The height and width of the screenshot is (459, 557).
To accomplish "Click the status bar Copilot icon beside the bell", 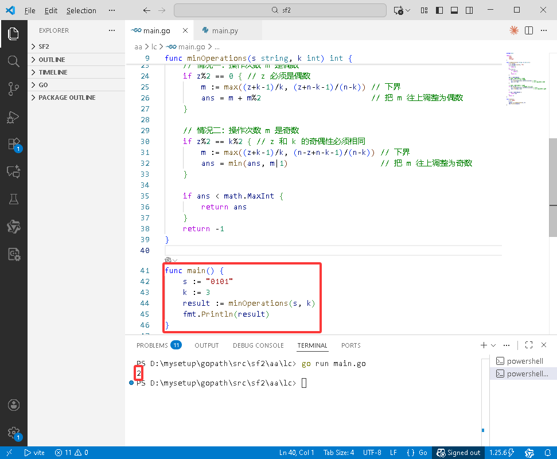I will pyautogui.click(x=529, y=453).
